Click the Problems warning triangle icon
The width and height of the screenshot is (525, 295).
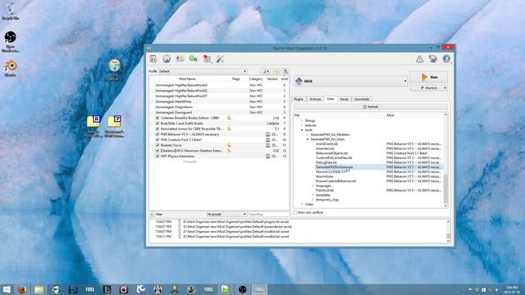tap(419, 59)
